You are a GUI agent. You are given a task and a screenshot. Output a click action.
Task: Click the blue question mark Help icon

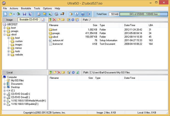pos(83,14)
